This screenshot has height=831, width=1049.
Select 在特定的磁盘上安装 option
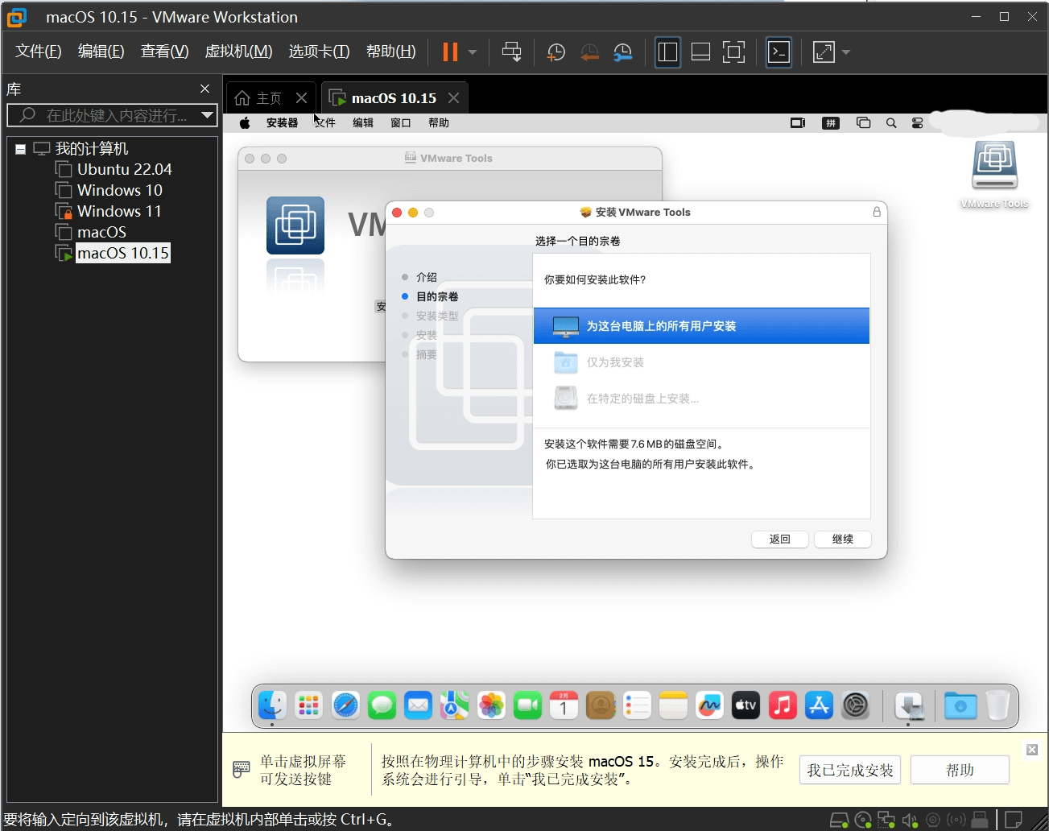(701, 399)
